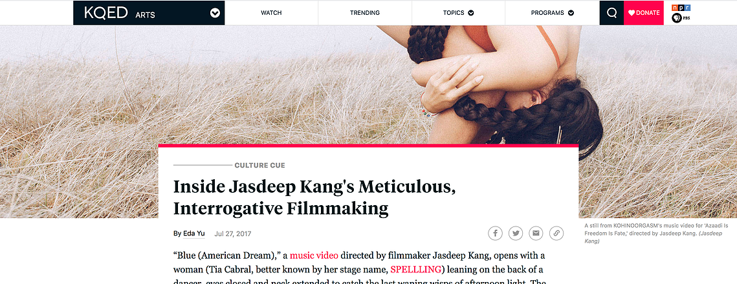Screen dimensions: 737x284
Task: Open the Watch nav item
Action: (x=271, y=13)
